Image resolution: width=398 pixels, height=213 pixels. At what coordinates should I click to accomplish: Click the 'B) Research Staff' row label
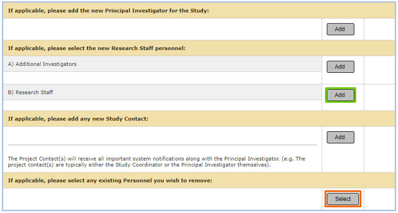(x=30, y=92)
